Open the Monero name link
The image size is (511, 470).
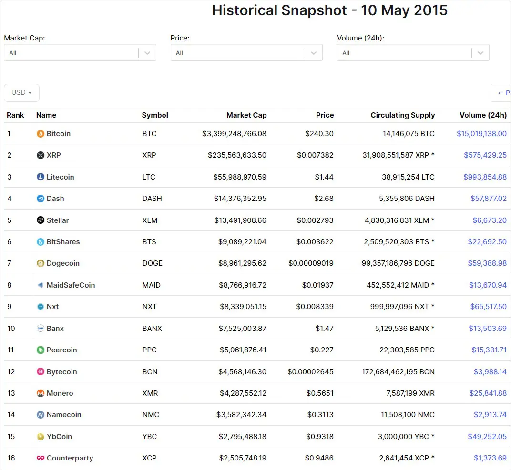[x=60, y=393]
